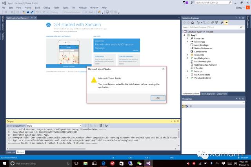The image size is (251, 167).
Task: Click Sync with Active Document icon
Action: pyautogui.click(x=204, y=23)
